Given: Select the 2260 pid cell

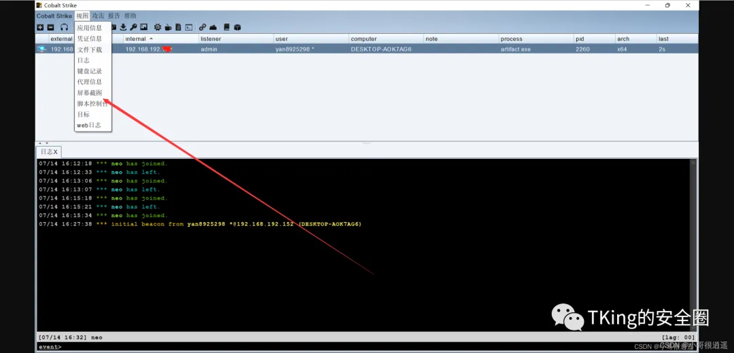Looking at the screenshot, I should tap(595, 49).
